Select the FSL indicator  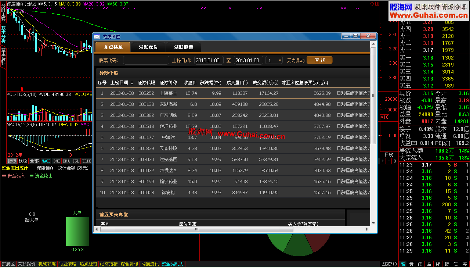click(x=76, y=161)
